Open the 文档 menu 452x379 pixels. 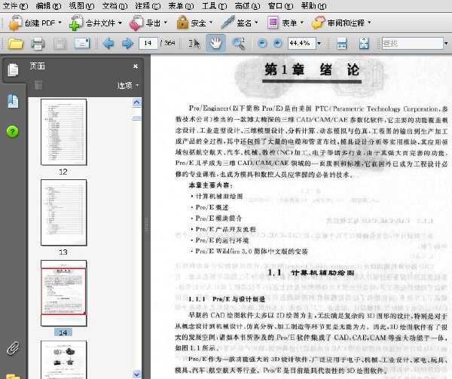tap(115, 5)
